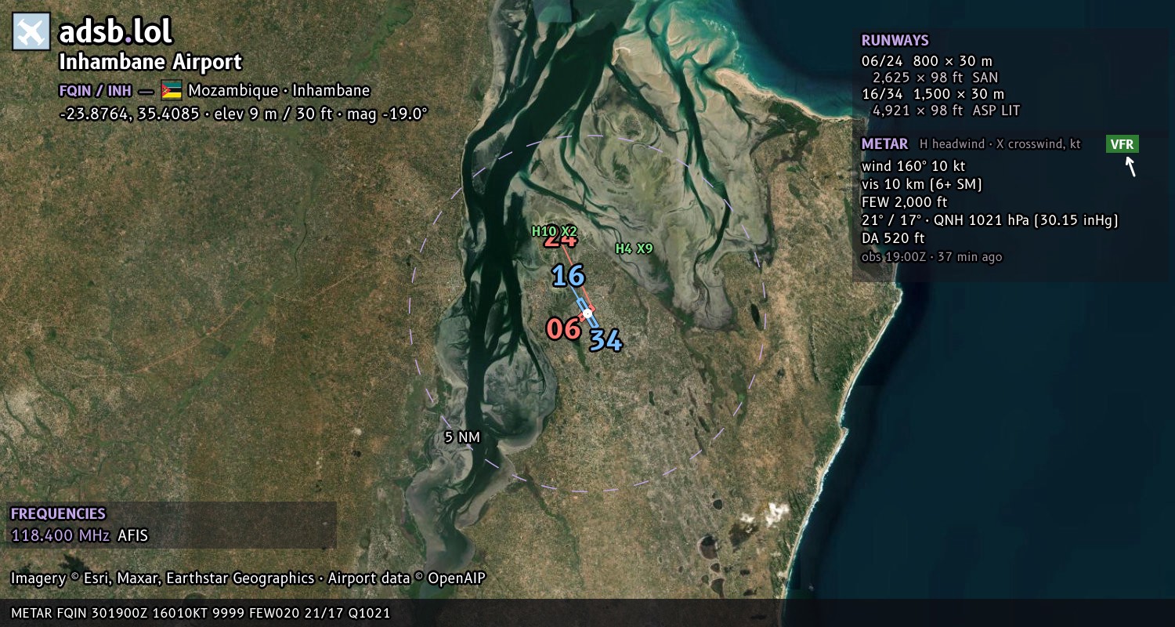Click the obs 19:00Z observation time

[x=931, y=257]
